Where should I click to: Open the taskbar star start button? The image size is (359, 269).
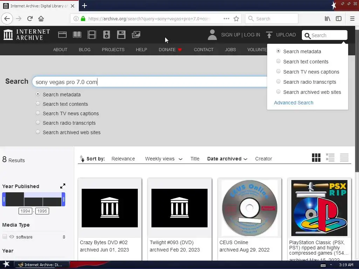tap(6, 264)
